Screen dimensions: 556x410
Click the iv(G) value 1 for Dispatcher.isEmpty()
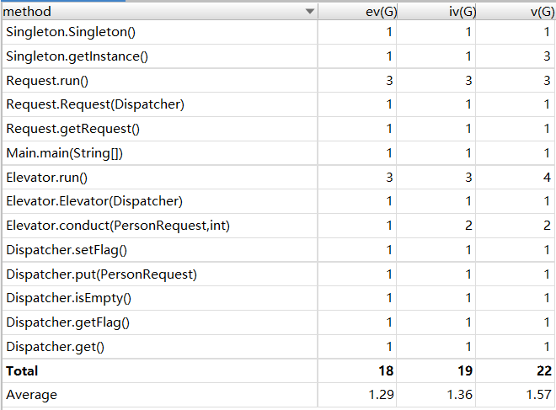click(468, 298)
